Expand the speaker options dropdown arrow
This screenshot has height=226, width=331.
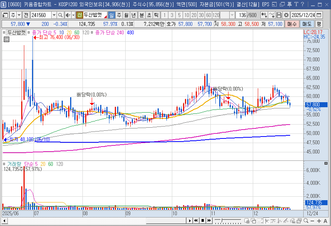(x=73, y=15)
